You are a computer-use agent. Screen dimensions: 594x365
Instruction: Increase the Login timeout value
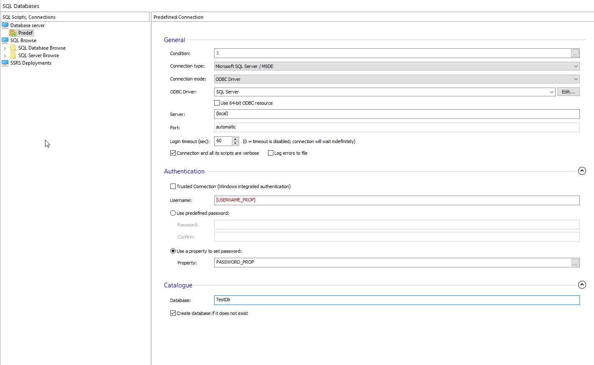pyautogui.click(x=235, y=139)
